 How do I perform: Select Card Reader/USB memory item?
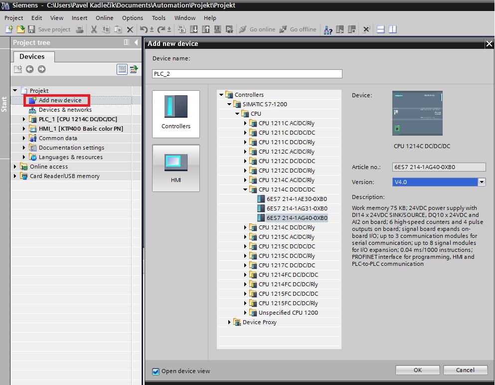click(65, 176)
